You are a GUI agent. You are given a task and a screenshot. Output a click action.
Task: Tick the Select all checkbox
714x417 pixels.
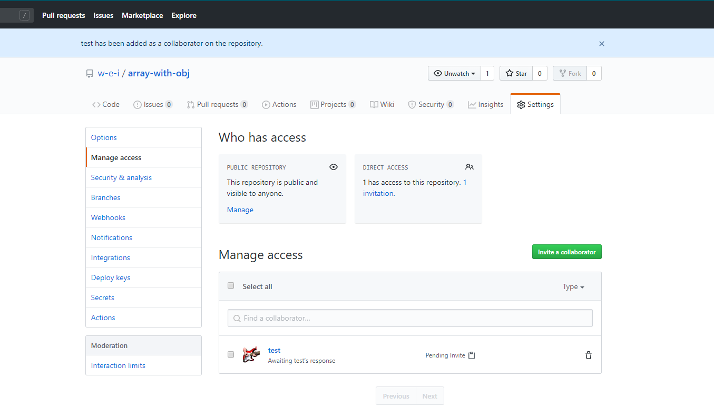(x=231, y=286)
